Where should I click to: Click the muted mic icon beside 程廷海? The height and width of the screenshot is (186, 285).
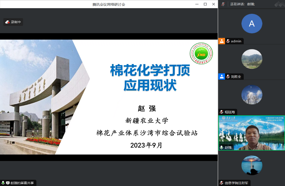point(222,112)
